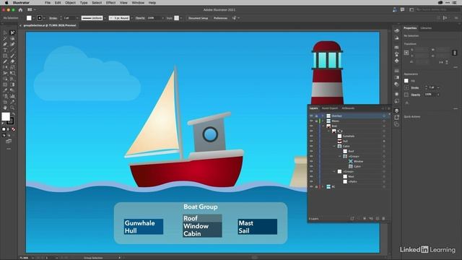The width and height of the screenshot is (462, 260).
Task: Expand the BG layer
Action: [323, 186]
